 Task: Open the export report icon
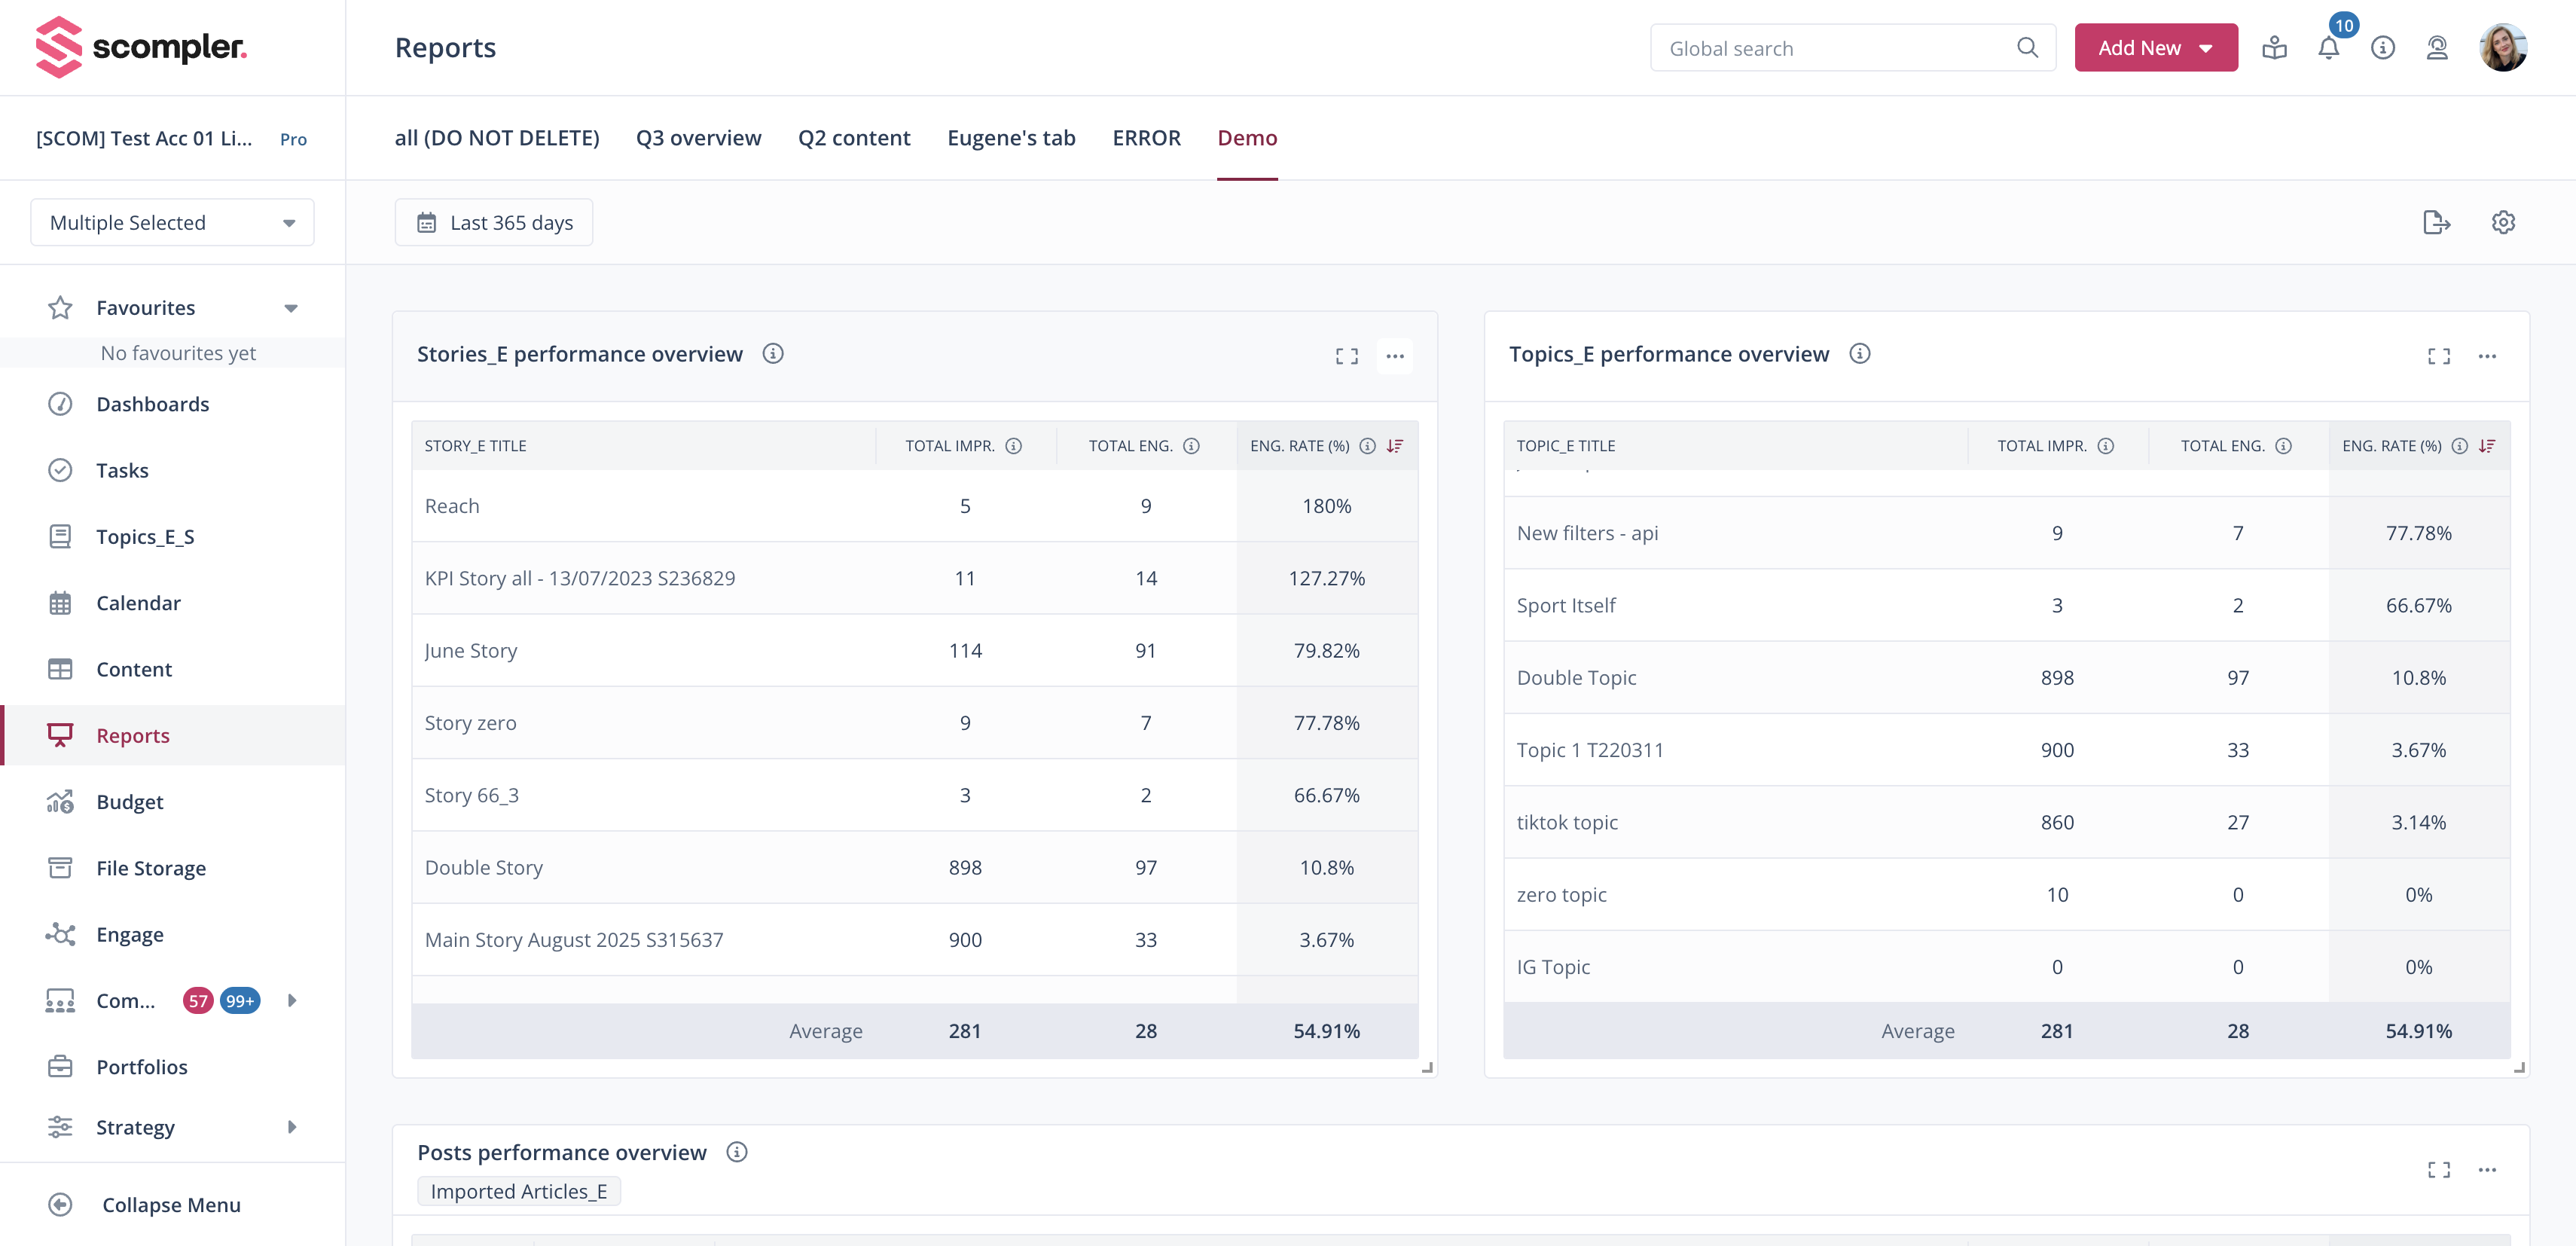click(x=2437, y=222)
